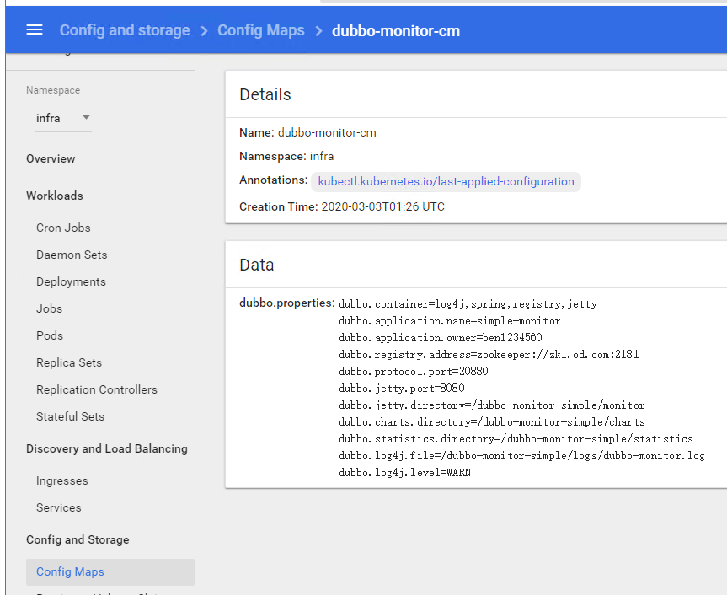This screenshot has height=595, width=727.
Task: Navigate to Replication Controllers
Action: (97, 389)
